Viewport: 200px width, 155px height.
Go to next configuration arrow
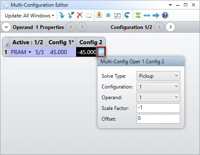(x=170, y=27)
